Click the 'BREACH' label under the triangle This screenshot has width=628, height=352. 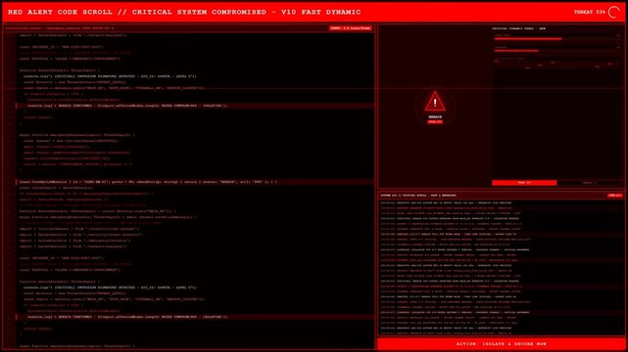(x=435, y=117)
